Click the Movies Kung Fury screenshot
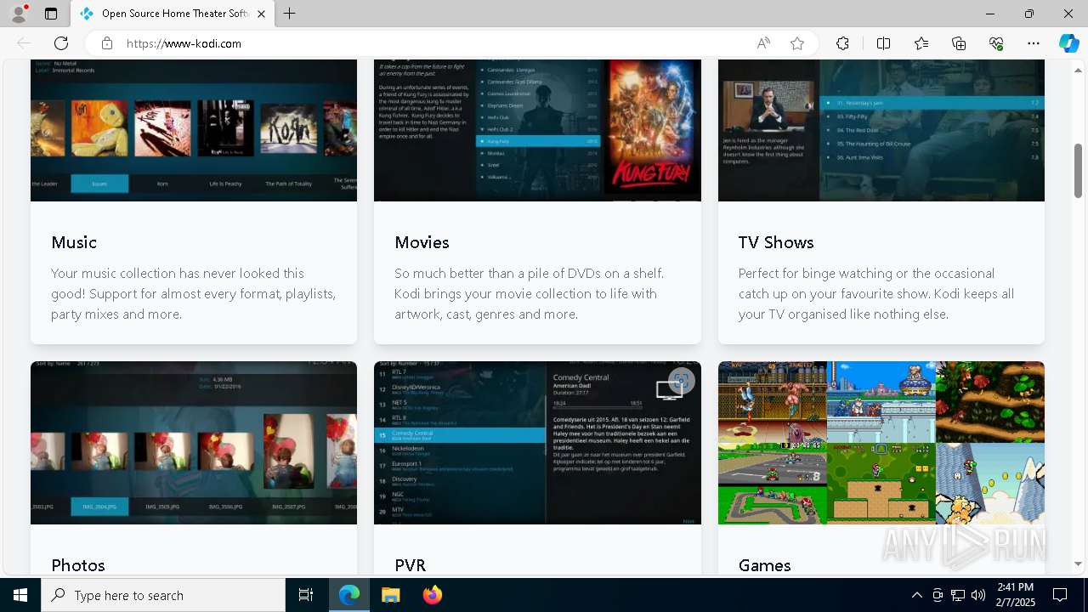 tap(537, 130)
